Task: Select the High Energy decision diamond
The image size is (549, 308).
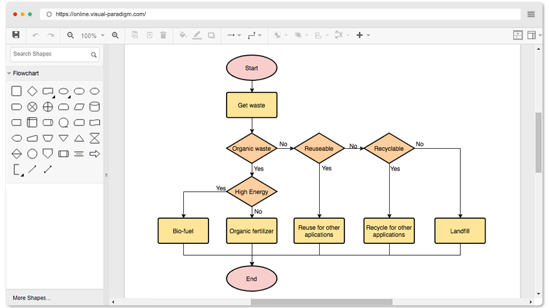Action: [252, 192]
